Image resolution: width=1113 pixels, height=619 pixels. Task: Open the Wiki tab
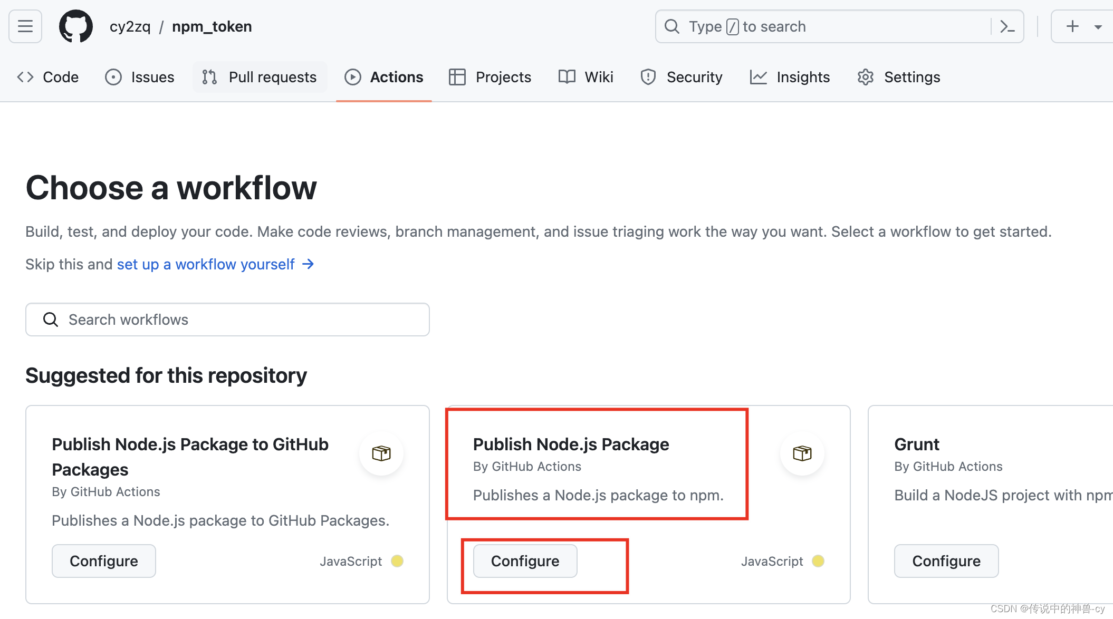point(586,77)
